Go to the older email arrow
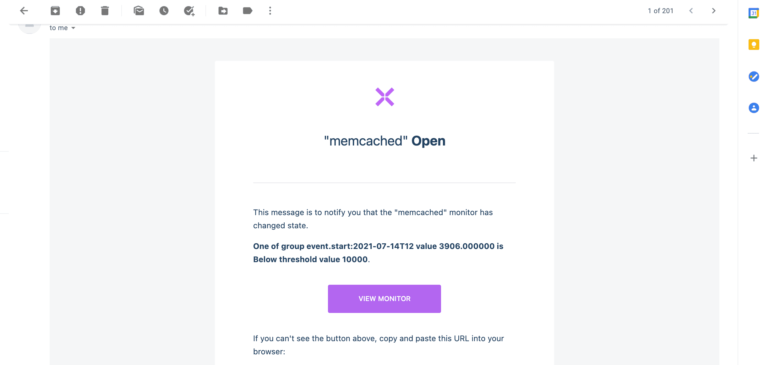The image size is (769, 365). click(714, 11)
